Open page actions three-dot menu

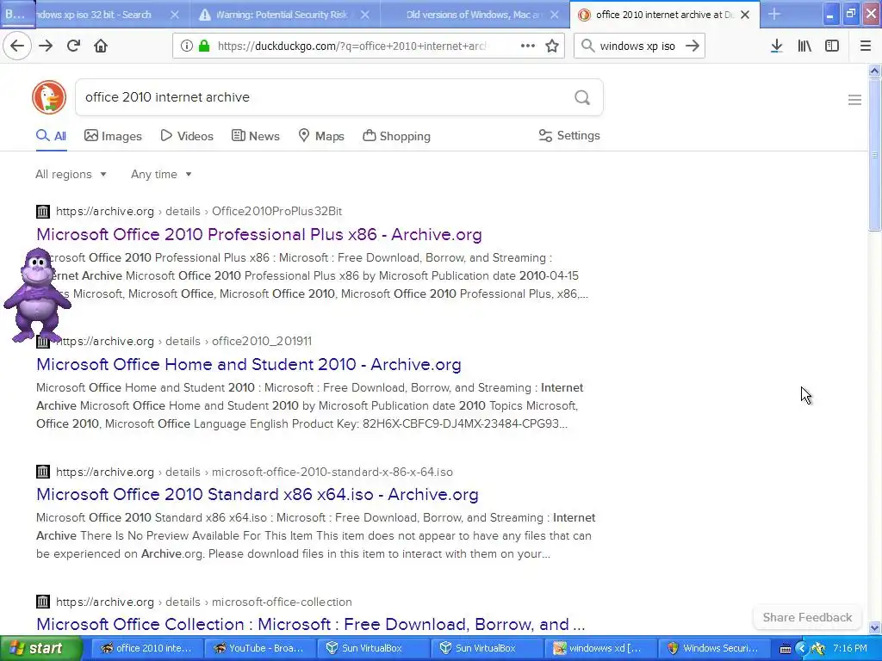point(528,46)
